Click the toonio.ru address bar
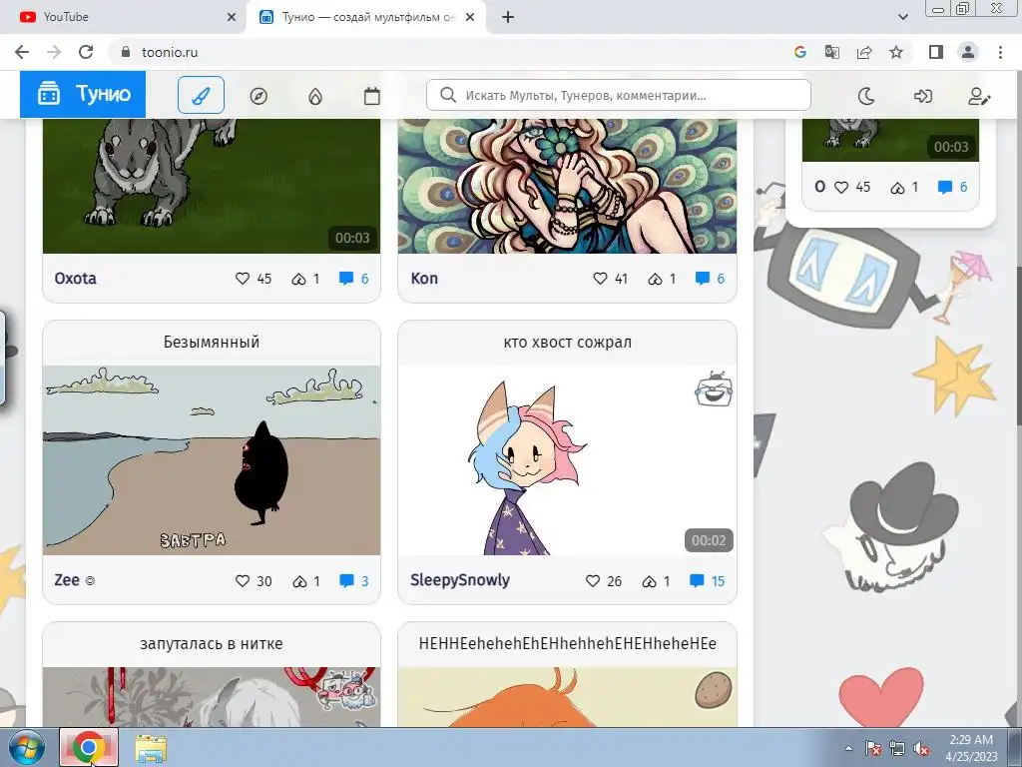 pyautogui.click(x=450, y=52)
